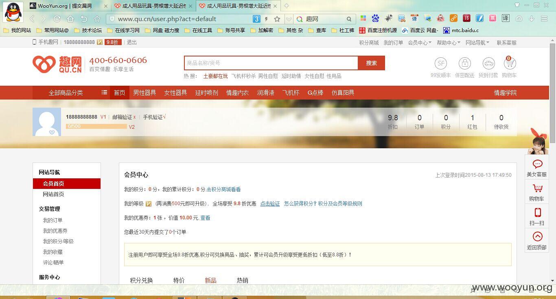Click 点击验证 link
The height and width of the screenshot is (299, 556).
tap(270, 204)
